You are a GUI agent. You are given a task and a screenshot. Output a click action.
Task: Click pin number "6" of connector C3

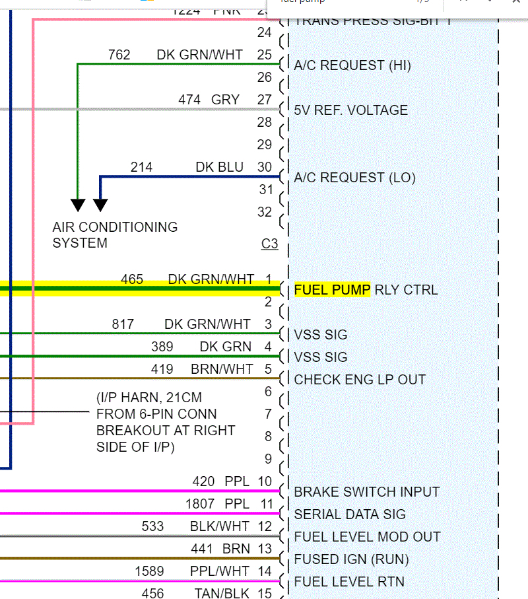268,392
